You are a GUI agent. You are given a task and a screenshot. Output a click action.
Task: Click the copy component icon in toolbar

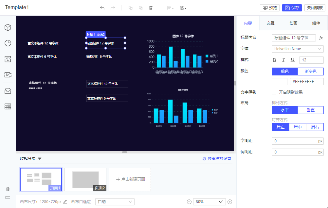(130, 8)
